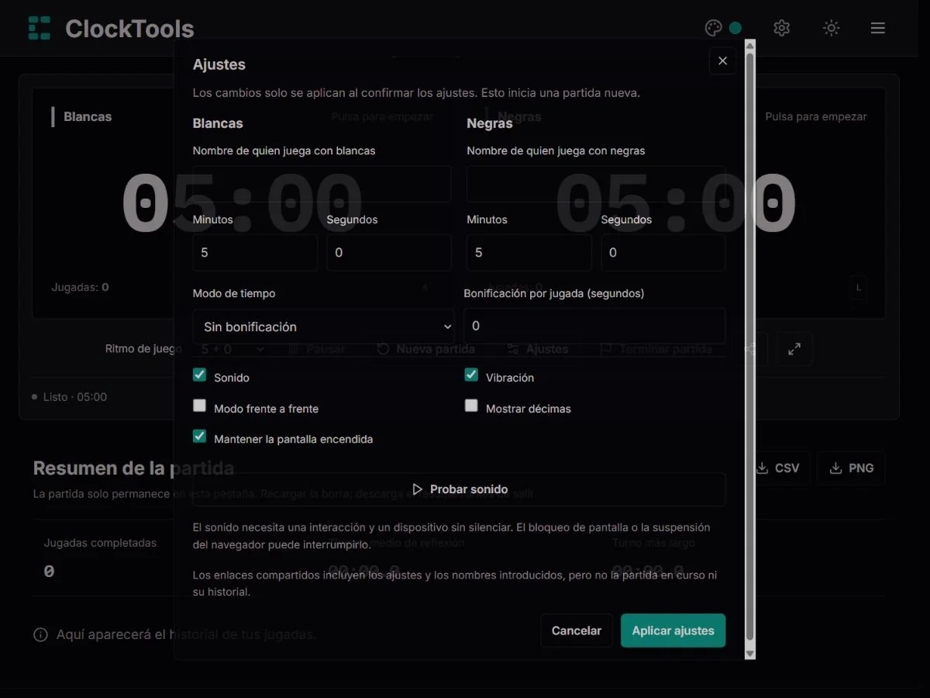Open the Modo de tiempo dropdown
The image size is (930, 698).
pos(324,327)
